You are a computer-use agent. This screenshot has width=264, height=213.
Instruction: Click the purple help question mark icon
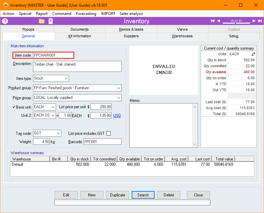[x=5, y=21]
